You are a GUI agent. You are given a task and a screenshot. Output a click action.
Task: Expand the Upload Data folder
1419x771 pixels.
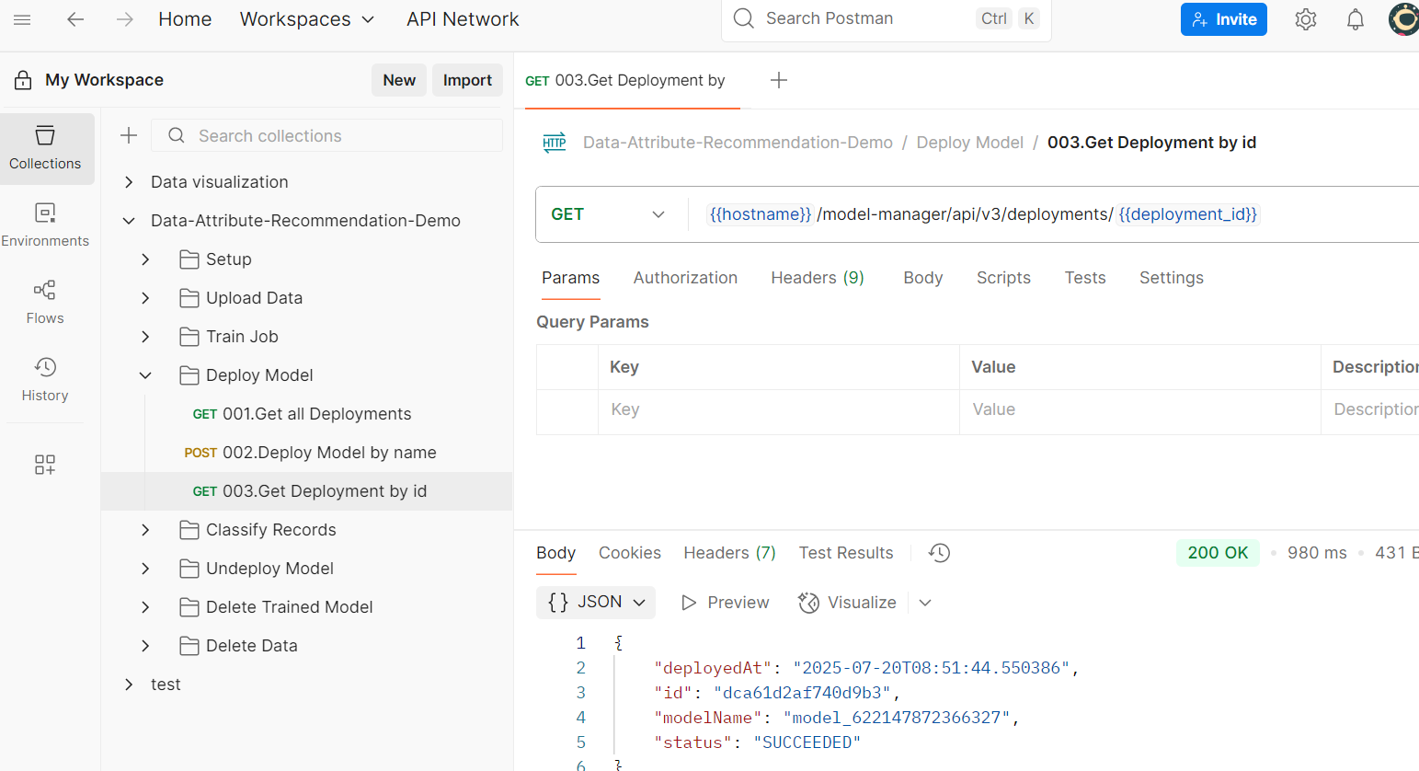click(145, 298)
